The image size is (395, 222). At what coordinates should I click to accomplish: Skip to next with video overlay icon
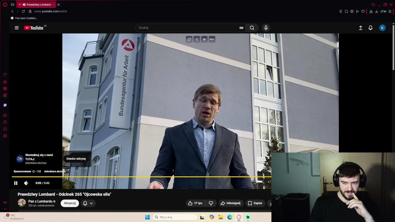point(204,39)
